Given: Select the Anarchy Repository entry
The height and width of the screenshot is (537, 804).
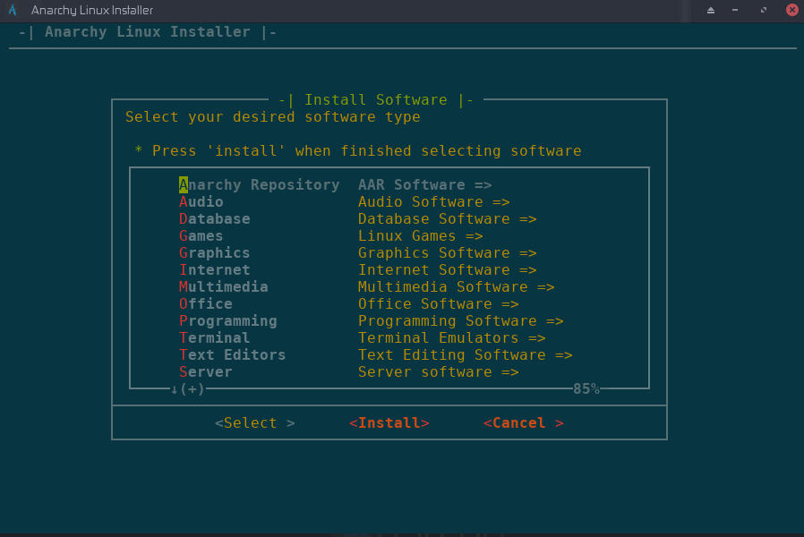Looking at the screenshot, I should coord(260,184).
